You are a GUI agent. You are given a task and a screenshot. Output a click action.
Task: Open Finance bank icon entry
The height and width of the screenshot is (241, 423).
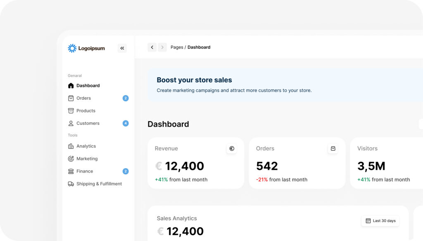(x=71, y=171)
